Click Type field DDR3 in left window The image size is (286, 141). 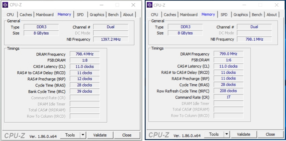click(x=41, y=27)
